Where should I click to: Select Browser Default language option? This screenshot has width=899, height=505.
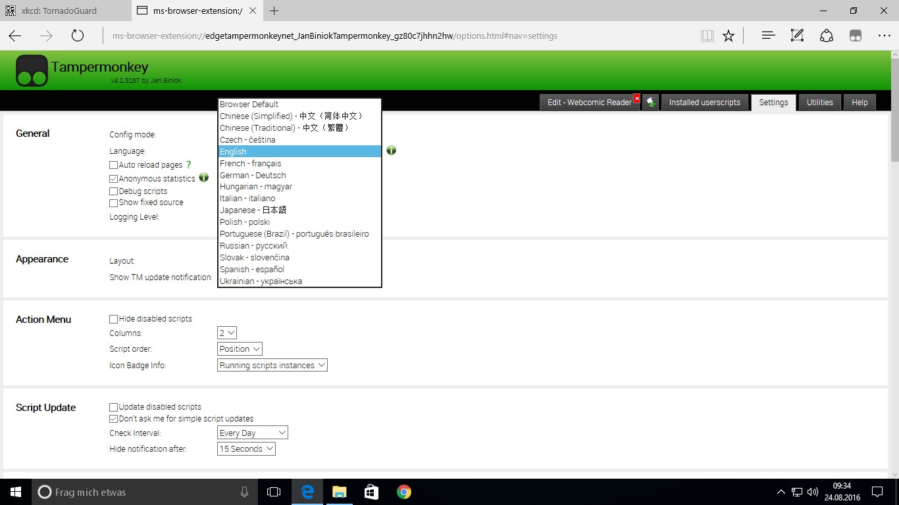[x=299, y=104]
